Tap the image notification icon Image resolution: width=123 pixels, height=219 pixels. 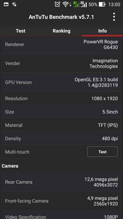(6, 4)
